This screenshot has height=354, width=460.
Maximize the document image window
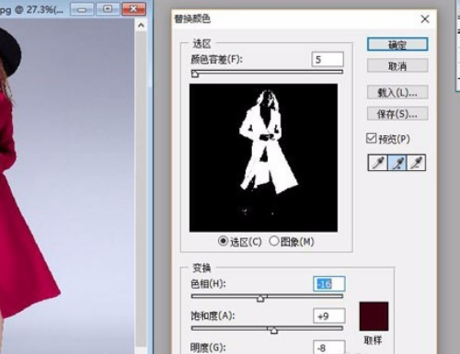108,9
